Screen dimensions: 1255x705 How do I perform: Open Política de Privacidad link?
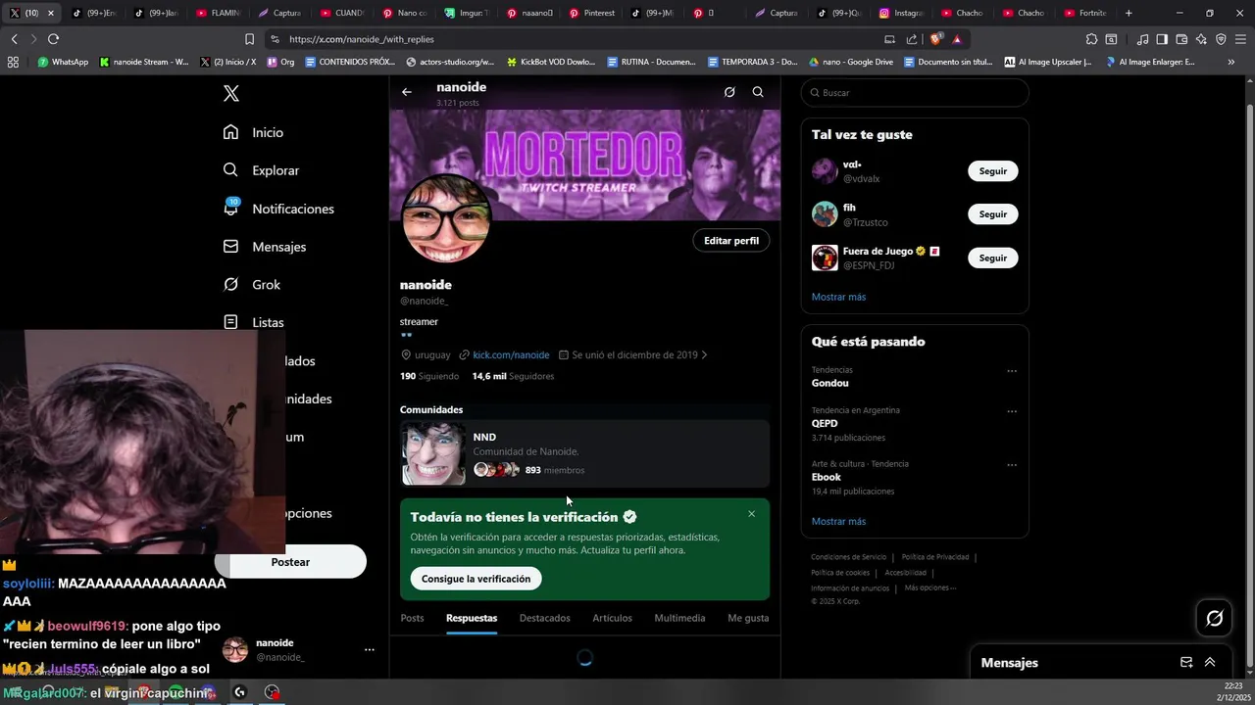click(x=934, y=557)
